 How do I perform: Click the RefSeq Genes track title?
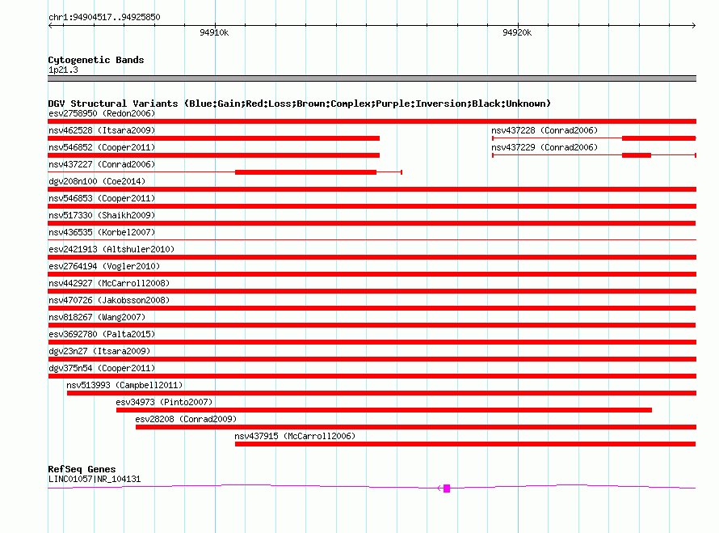point(82,469)
